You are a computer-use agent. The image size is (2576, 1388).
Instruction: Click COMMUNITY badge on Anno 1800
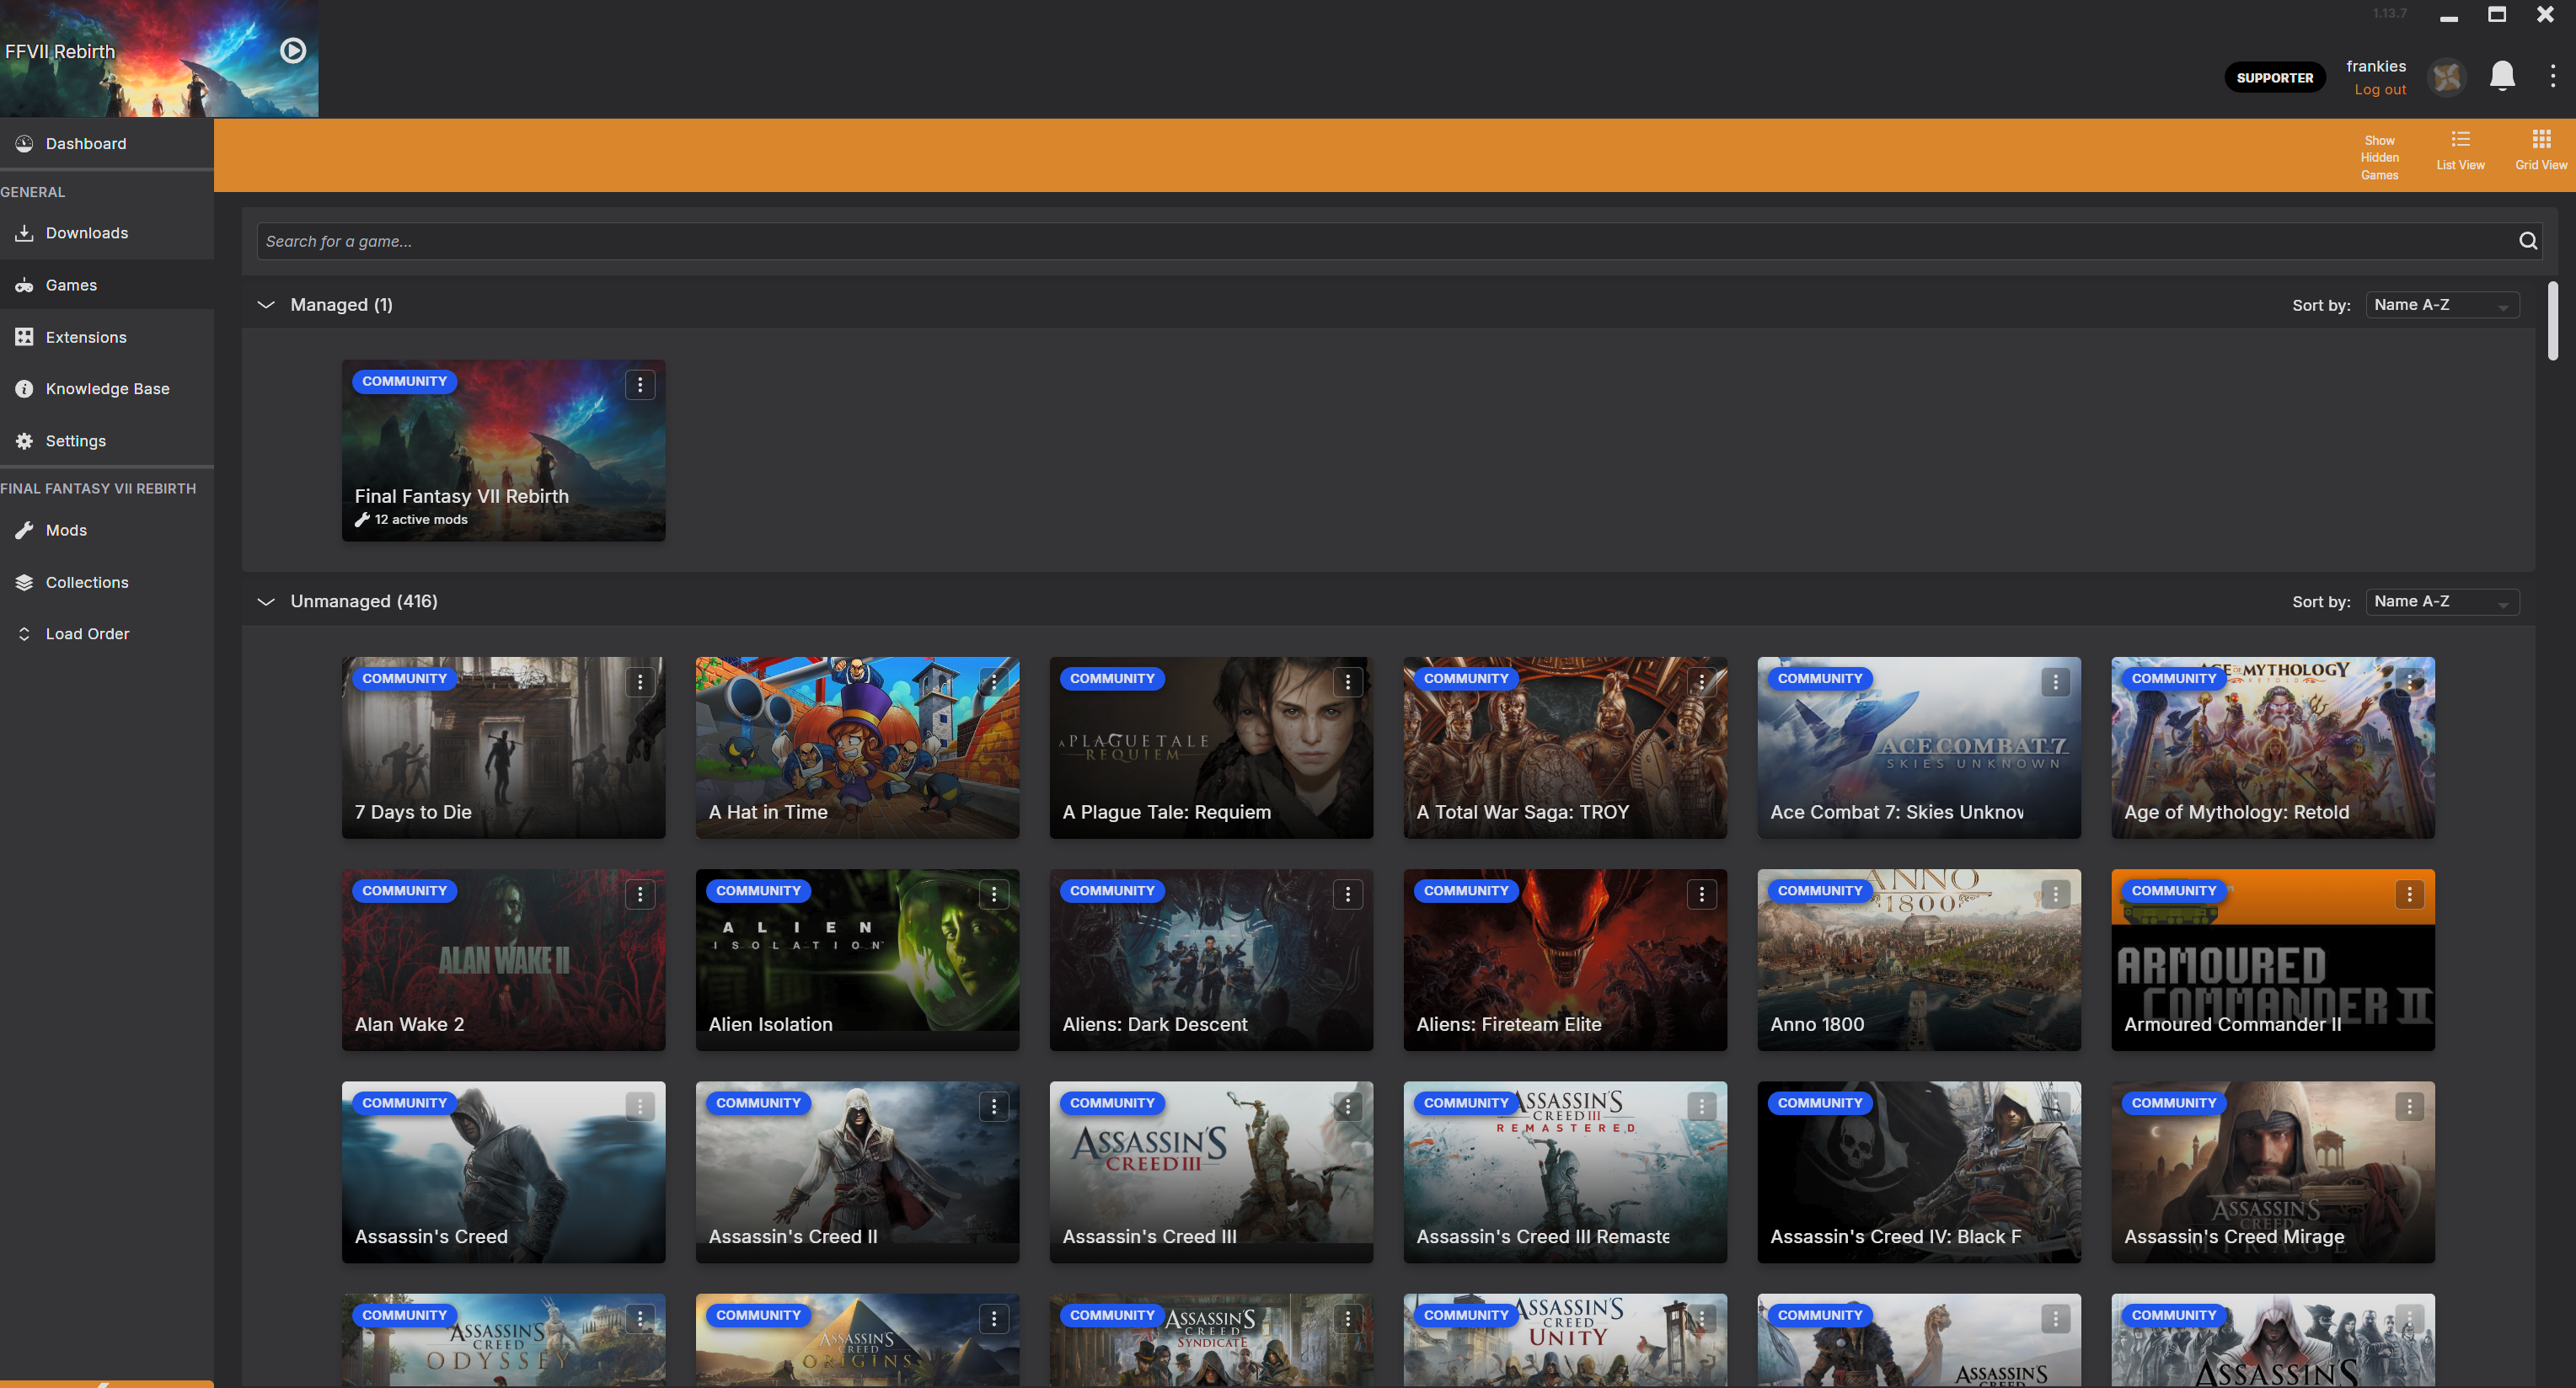[x=1820, y=890]
